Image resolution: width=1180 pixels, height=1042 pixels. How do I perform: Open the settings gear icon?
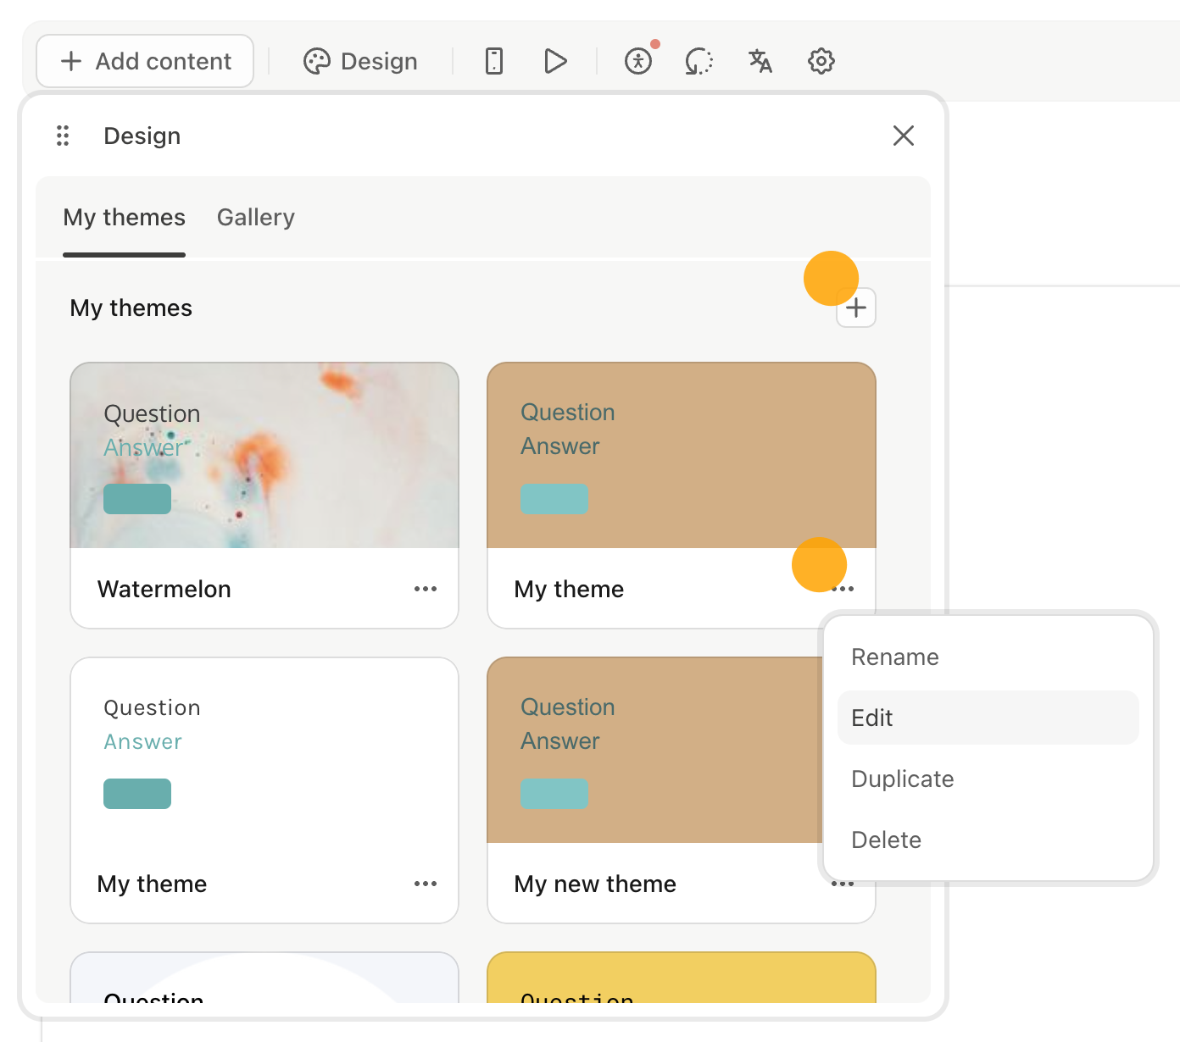click(821, 61)
